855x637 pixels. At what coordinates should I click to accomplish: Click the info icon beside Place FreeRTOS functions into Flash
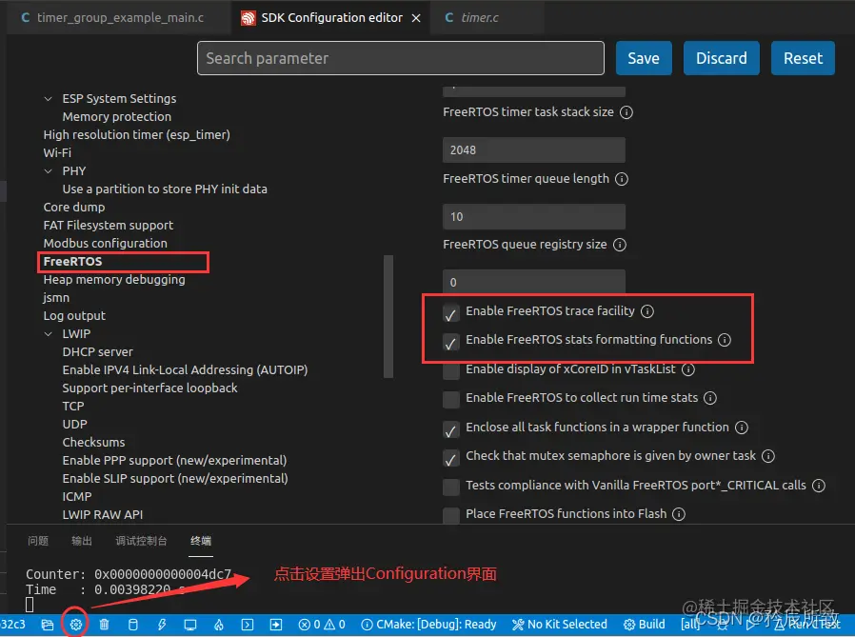point(678,514)
